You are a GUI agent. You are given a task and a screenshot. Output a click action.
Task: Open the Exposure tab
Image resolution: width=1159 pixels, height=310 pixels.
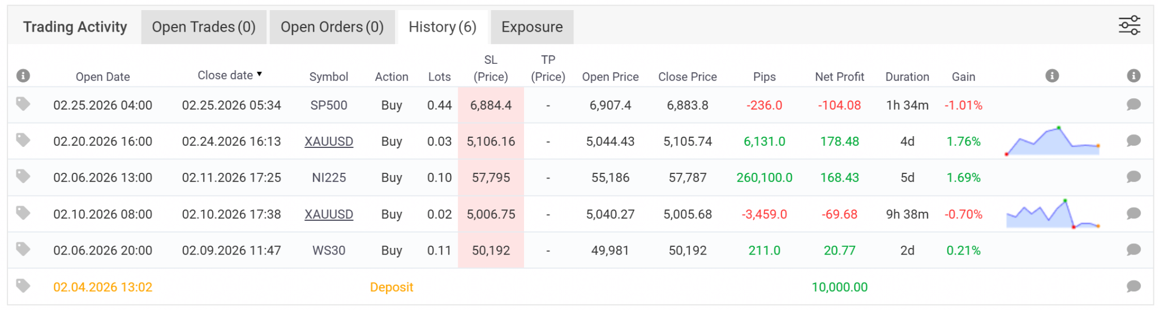click(532, 27)
